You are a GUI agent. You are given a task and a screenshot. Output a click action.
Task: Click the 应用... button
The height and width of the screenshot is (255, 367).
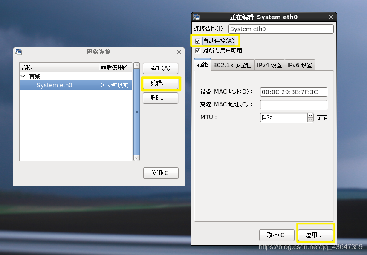pyautogui.click(x=315, y=235)
